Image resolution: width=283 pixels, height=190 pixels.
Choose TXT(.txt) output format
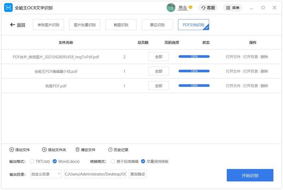tap(32, 161)
